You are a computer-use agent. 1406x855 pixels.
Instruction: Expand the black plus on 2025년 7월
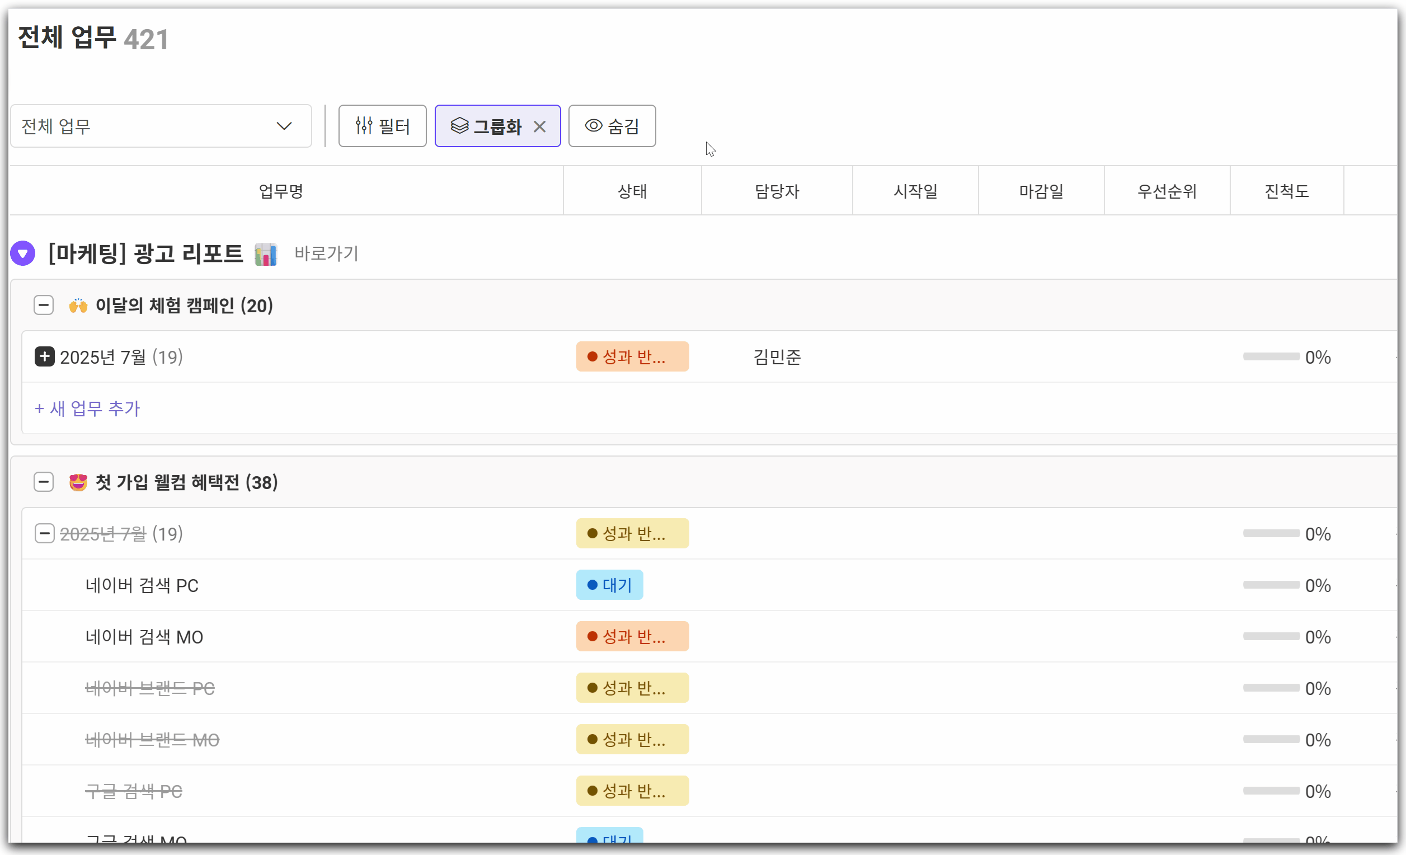tap(45, 357)
